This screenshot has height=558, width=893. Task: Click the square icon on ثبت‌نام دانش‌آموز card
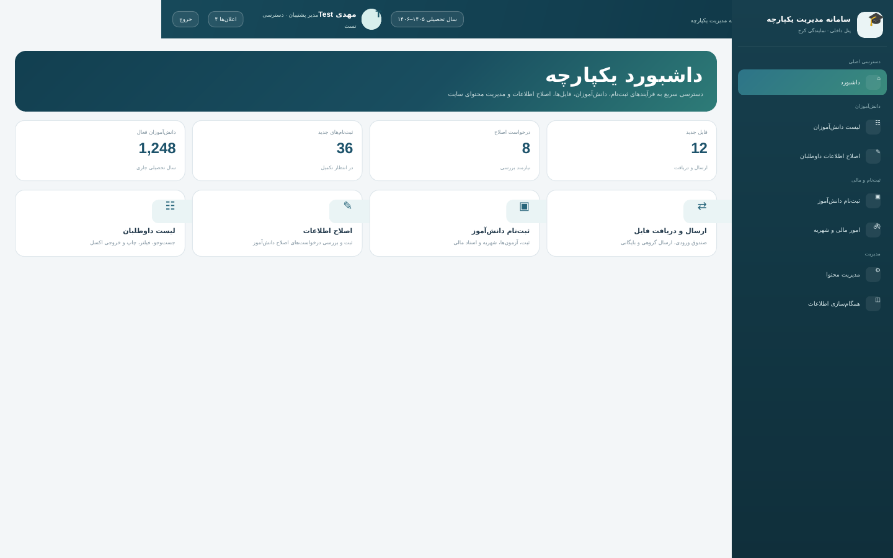tap(525, 206)
